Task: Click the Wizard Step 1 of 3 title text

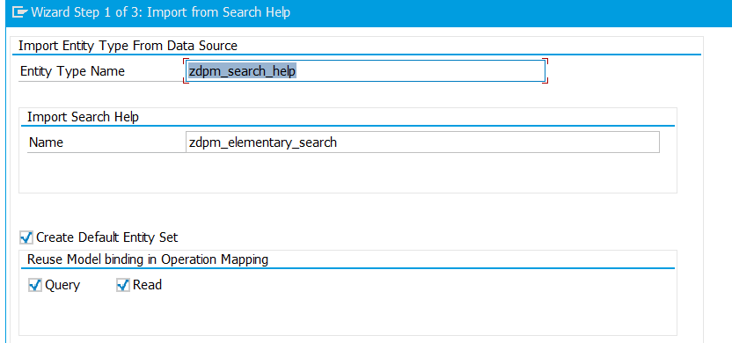Action: point(161,12)
